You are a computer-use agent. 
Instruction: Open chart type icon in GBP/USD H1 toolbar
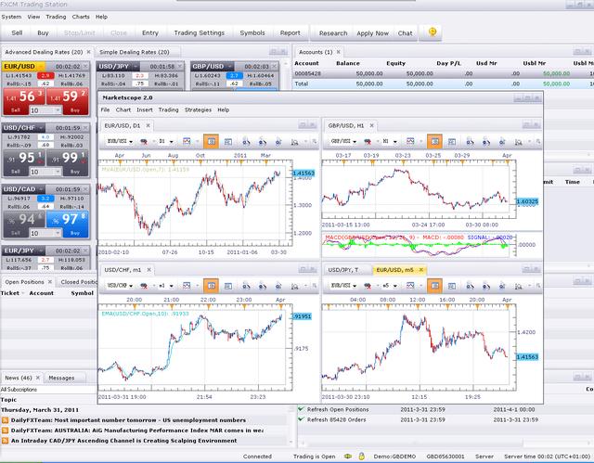tap(410, 141)
